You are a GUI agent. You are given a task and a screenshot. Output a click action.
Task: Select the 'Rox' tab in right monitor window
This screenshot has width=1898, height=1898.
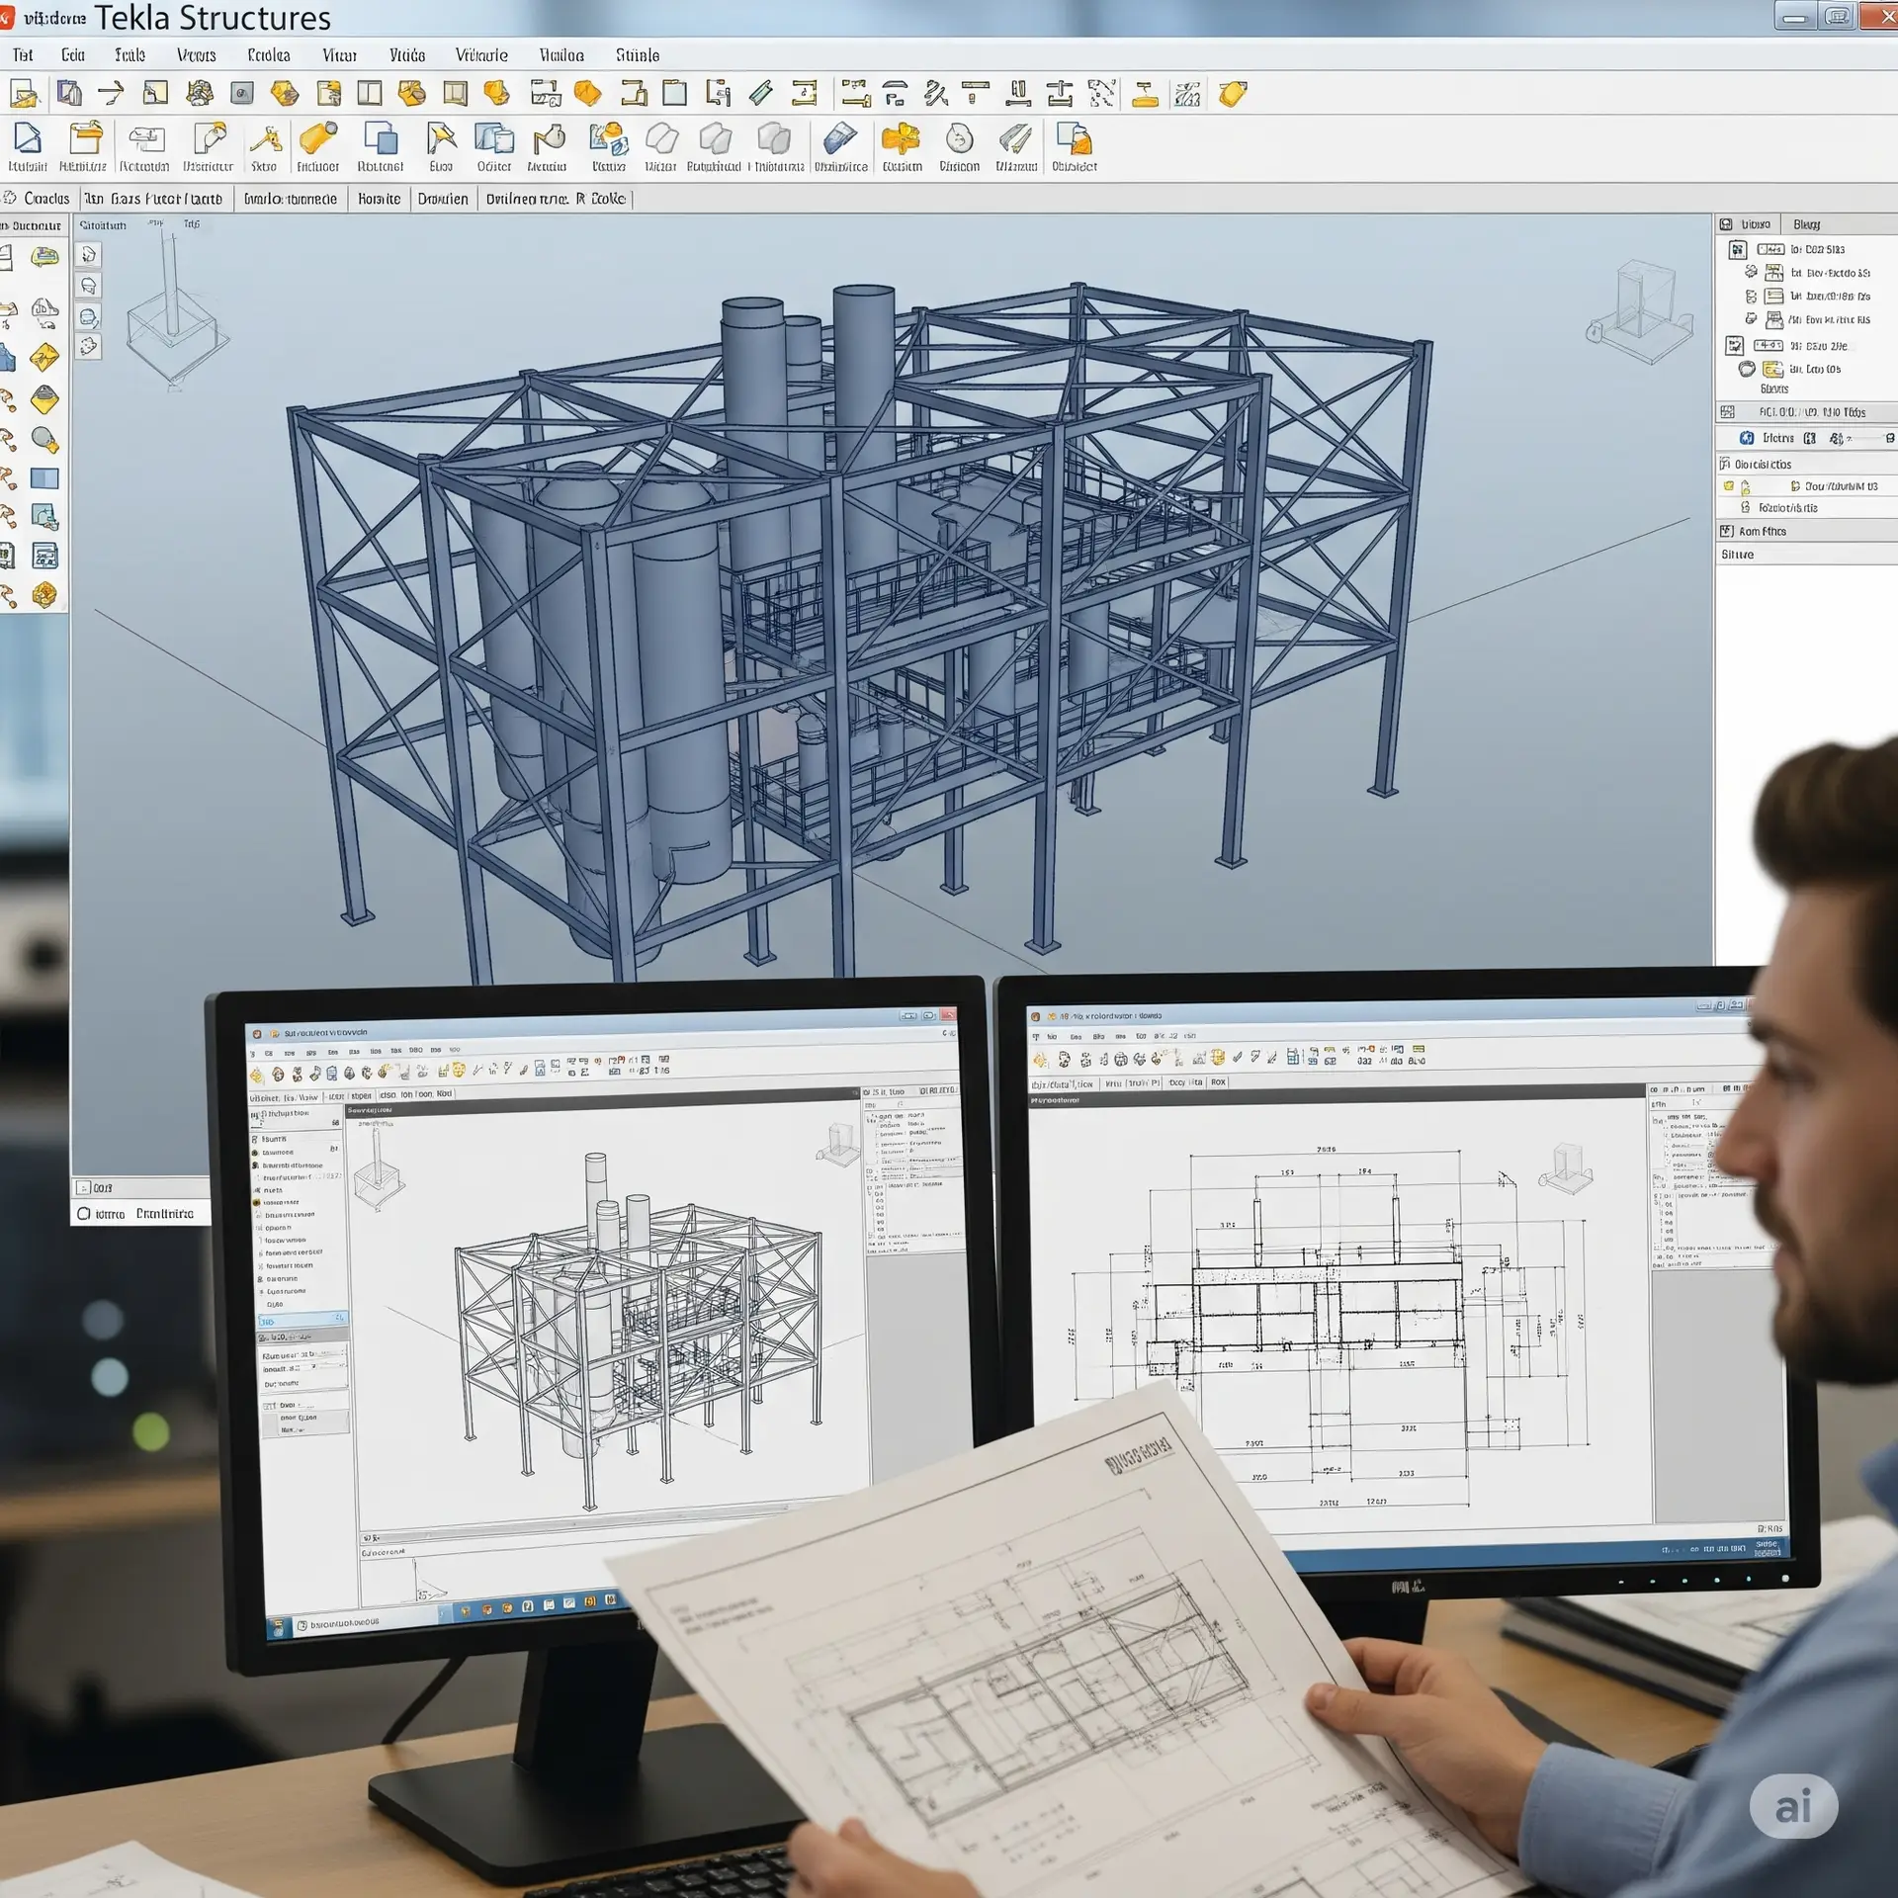point(1218,1082)
